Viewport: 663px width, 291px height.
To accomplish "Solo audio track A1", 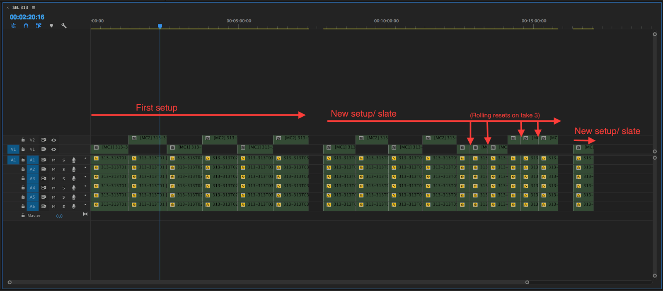I will [x=63, y=160].
